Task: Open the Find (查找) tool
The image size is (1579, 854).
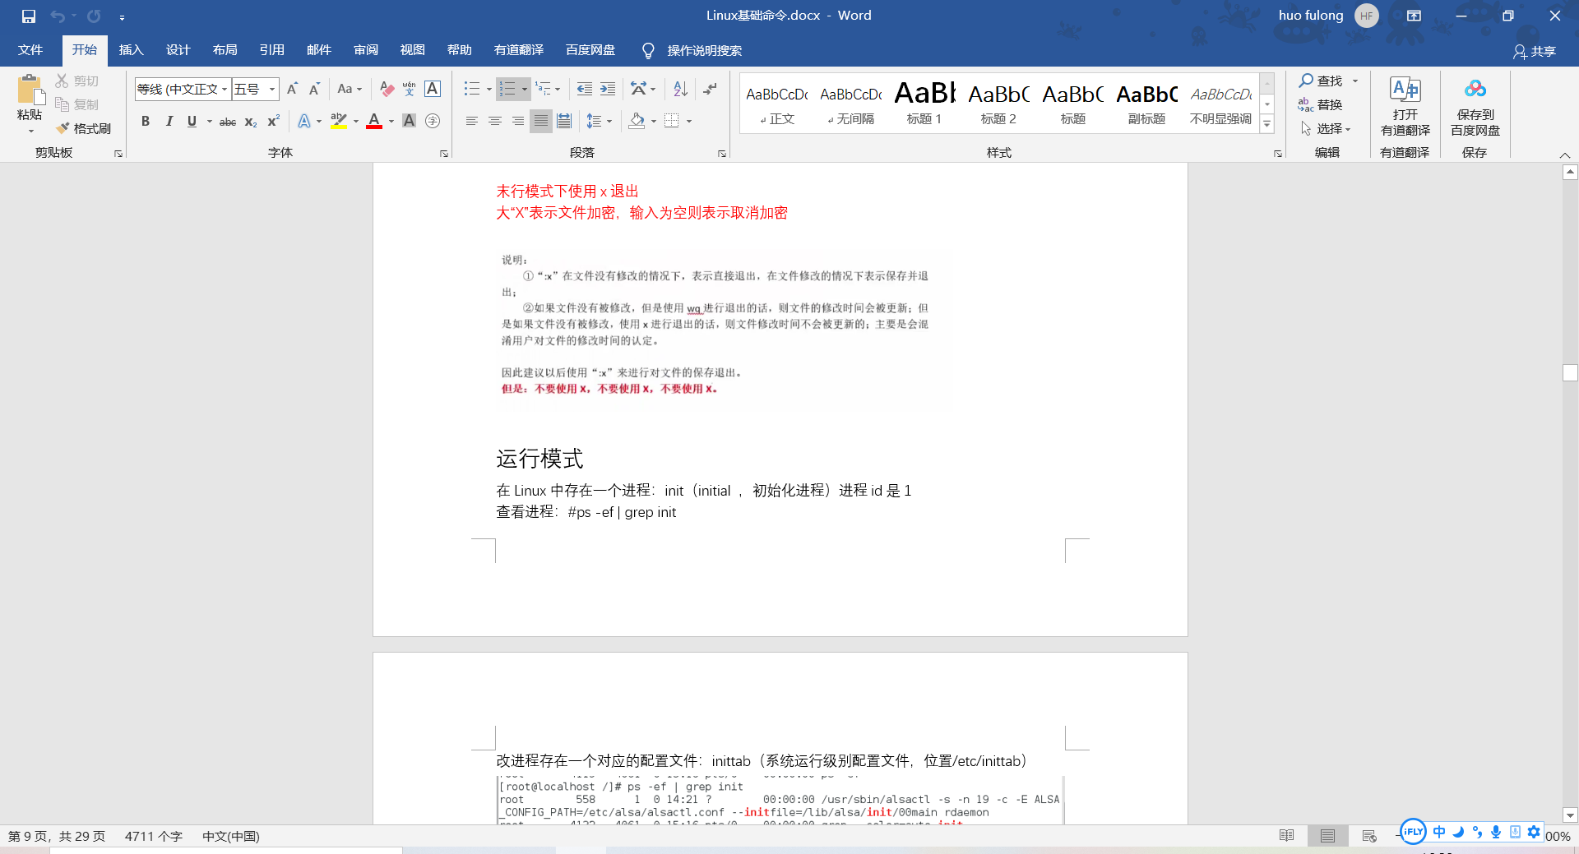Action: pos(1322,81)
